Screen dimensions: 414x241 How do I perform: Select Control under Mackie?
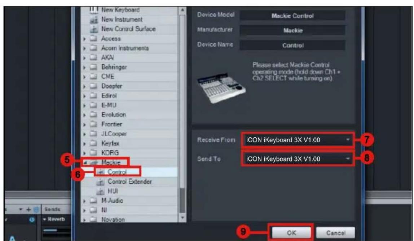pos(117,172)
